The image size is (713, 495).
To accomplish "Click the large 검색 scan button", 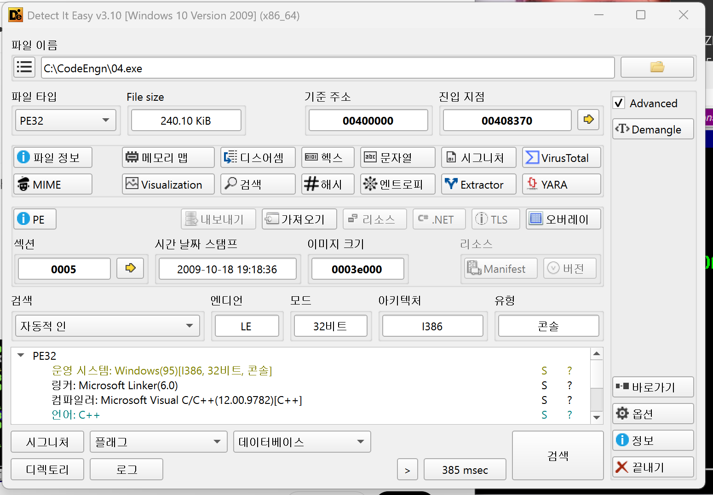I will click(558, 455).
